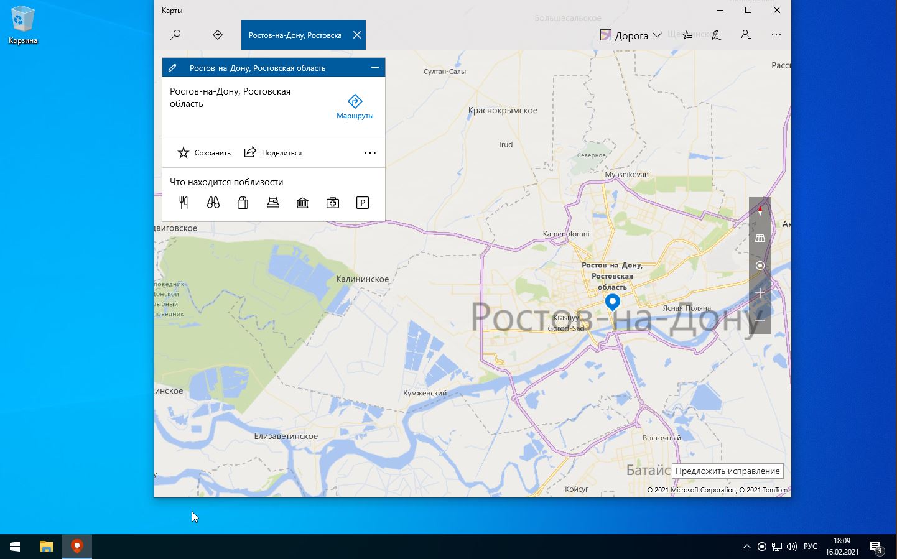
Task: Find nearby hospitals medical icon
Action: click(x=333, y=203)
